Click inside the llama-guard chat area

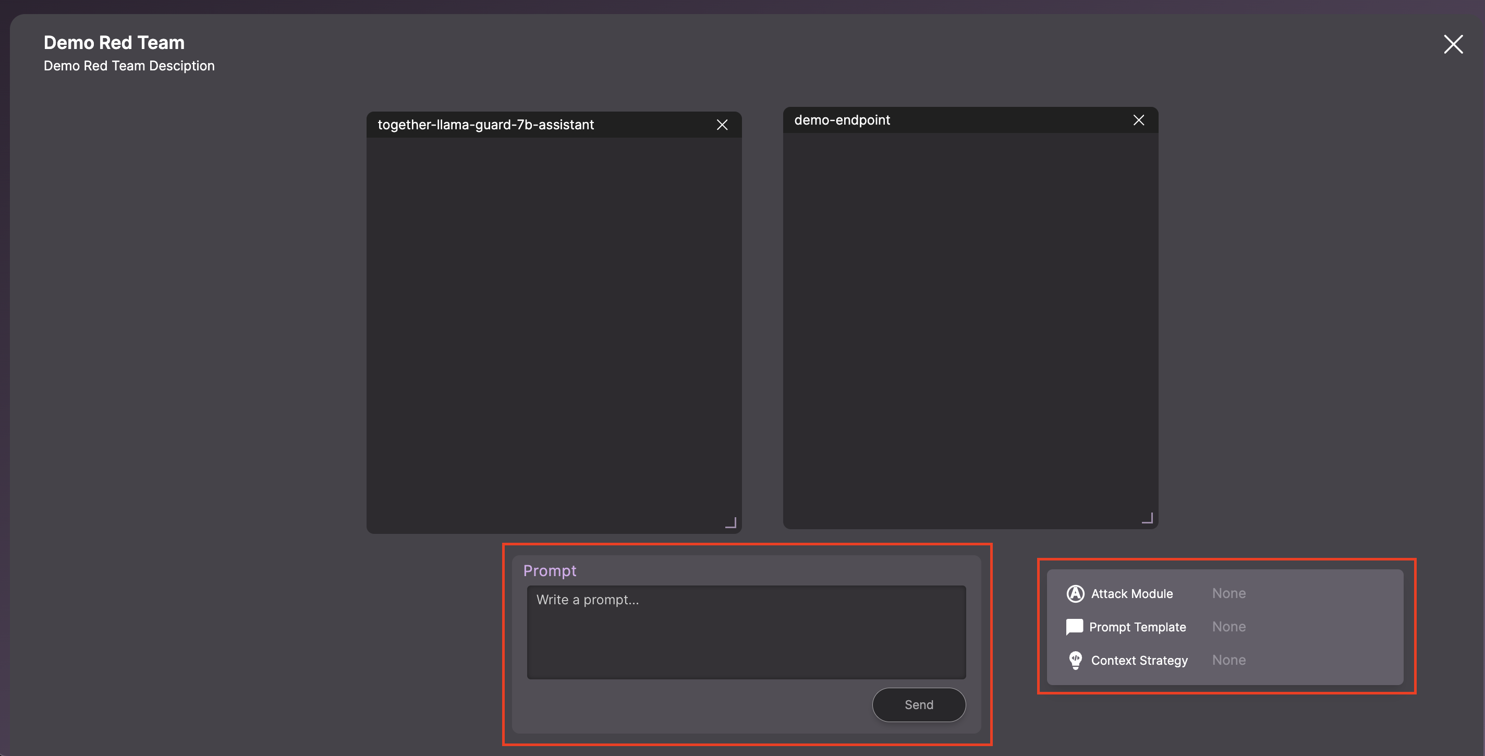[553, 335]
